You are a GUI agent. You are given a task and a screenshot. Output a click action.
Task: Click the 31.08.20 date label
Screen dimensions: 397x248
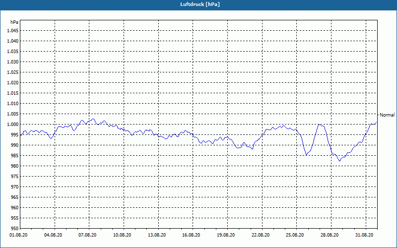pyautogui.click(x=364, y=235)
